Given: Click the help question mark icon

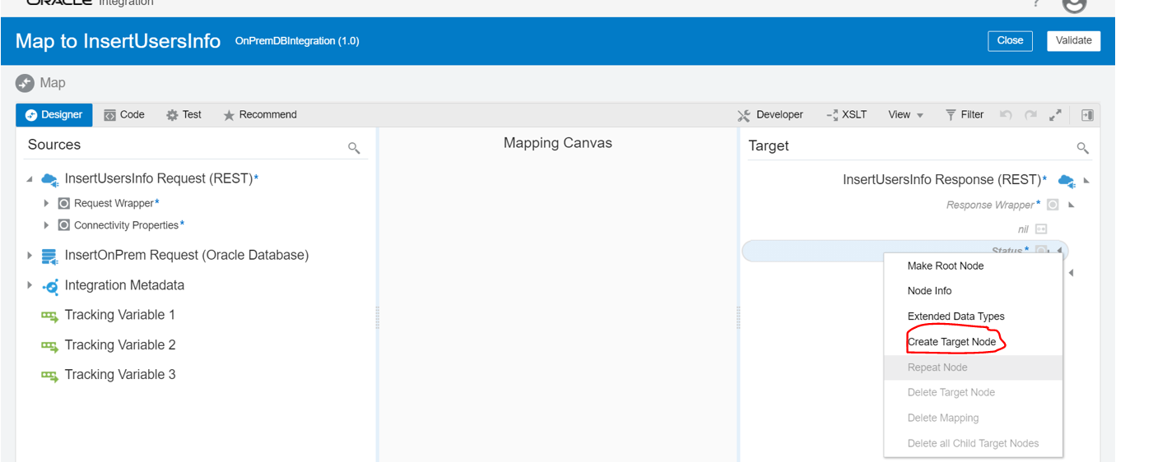Looking at the screenshot, I should [1036, 4].
